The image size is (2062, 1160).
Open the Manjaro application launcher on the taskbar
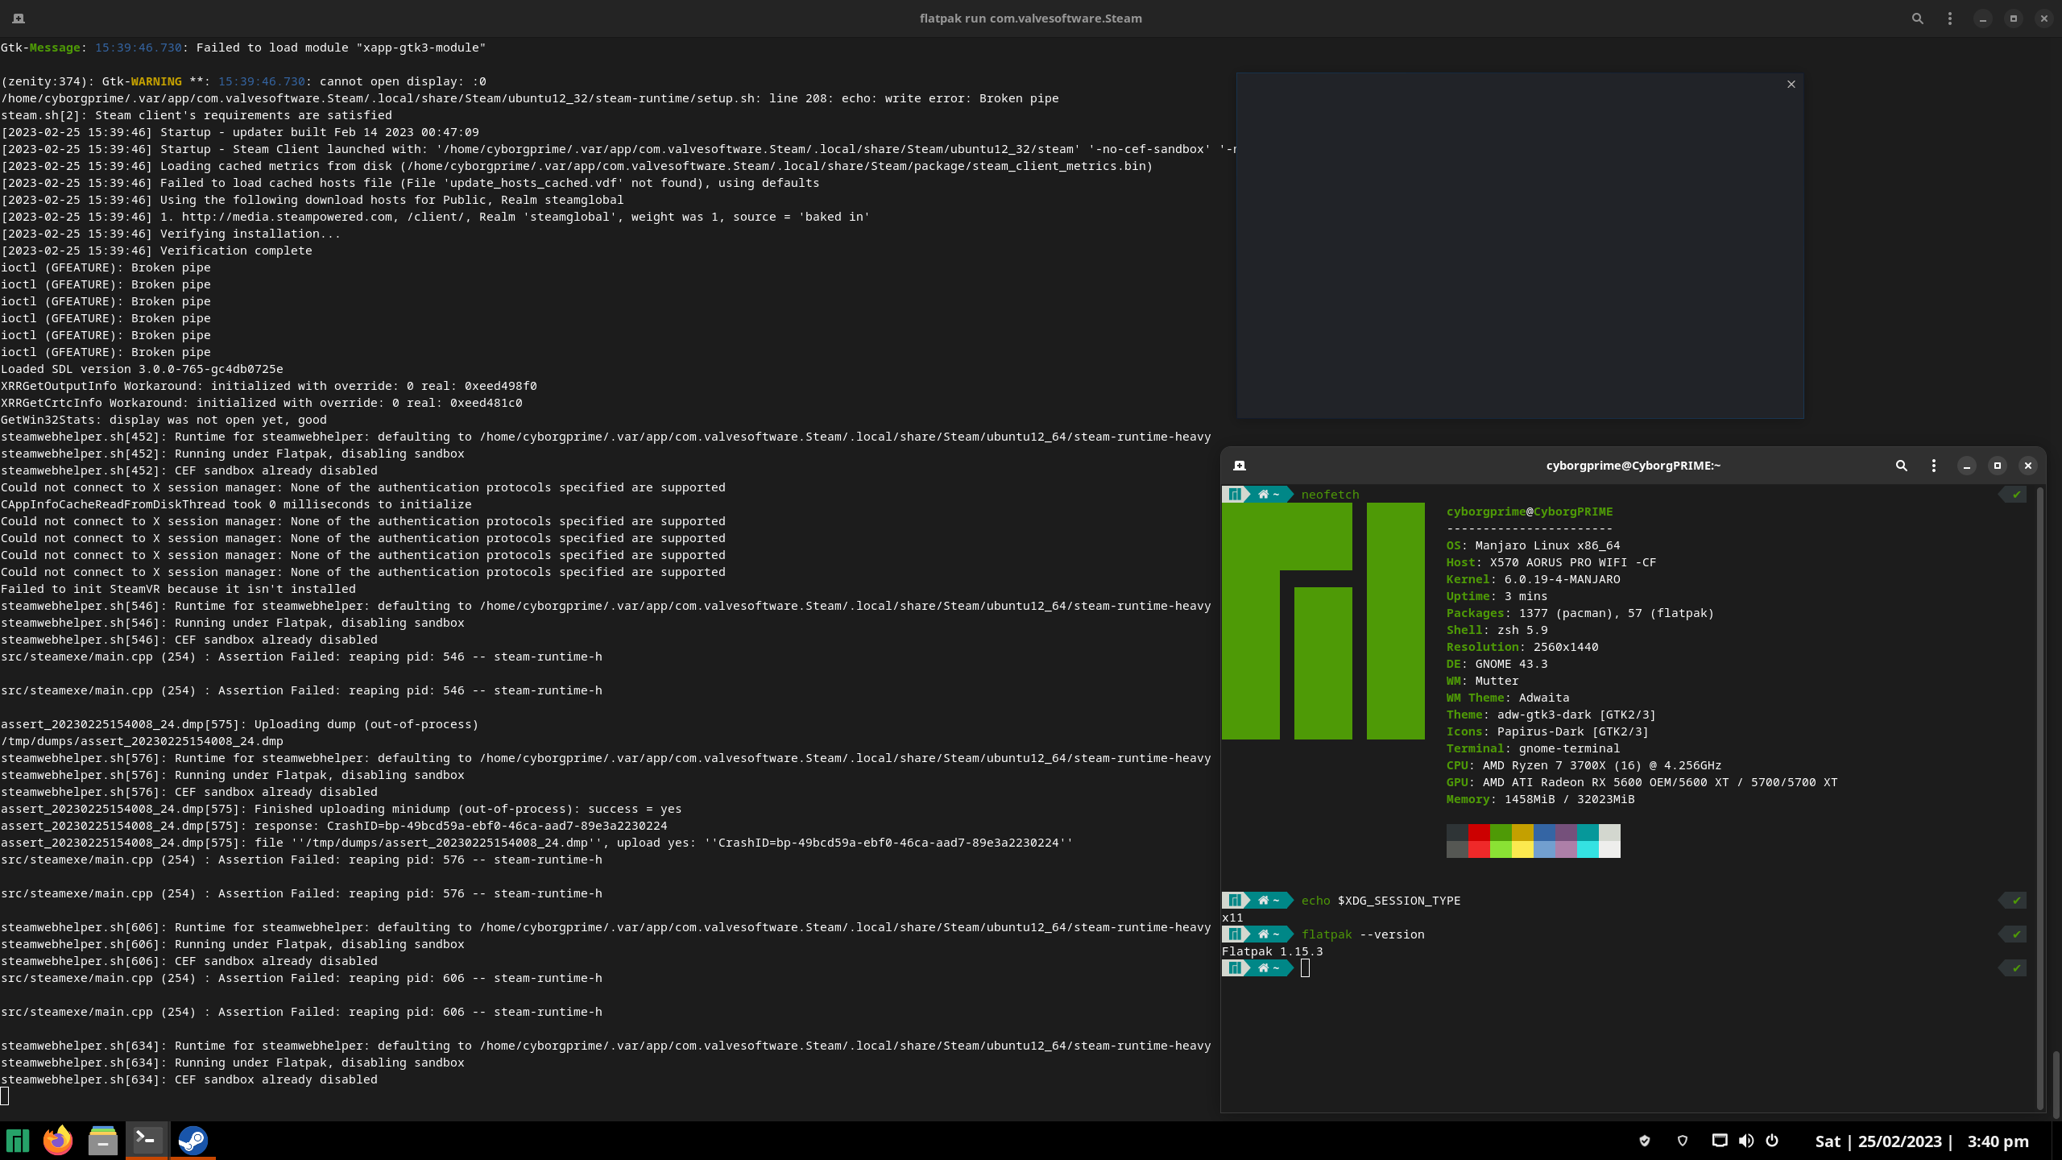(18, 1140)
